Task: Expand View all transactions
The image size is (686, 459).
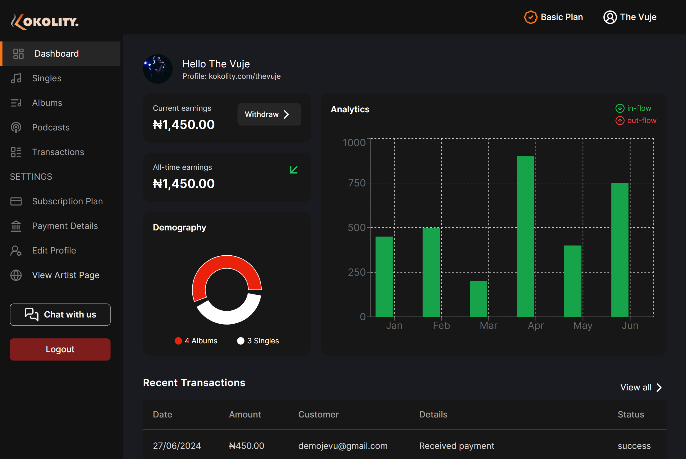Action: (x=641, y=387)
